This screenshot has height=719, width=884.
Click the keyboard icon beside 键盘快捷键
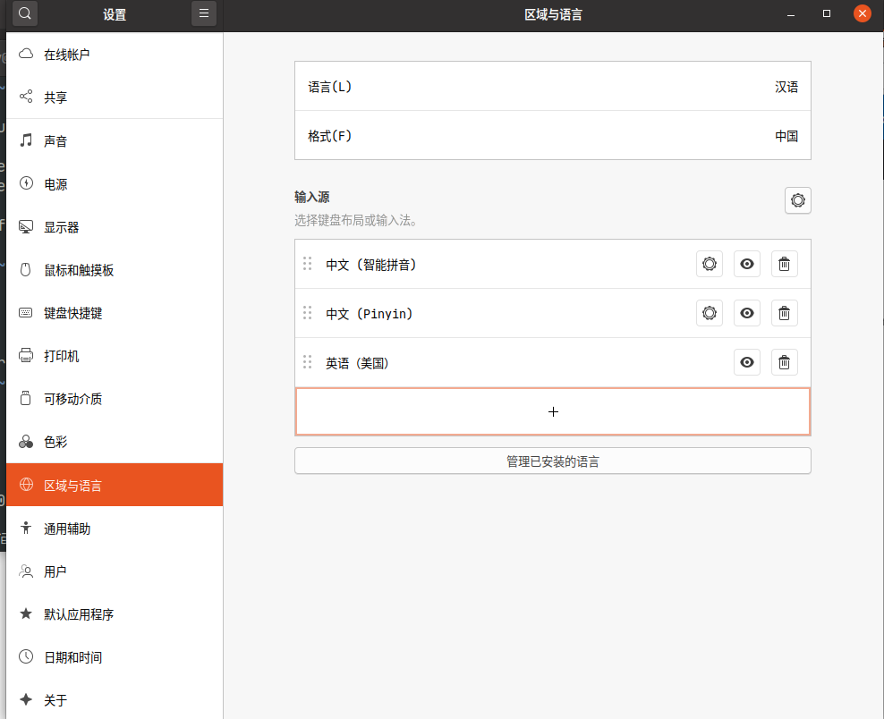pyautogui.click(x=26, y=312)
